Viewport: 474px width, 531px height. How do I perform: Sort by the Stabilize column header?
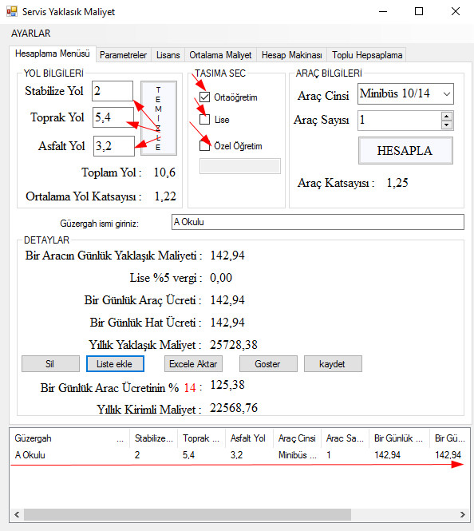tap(153, 438)
